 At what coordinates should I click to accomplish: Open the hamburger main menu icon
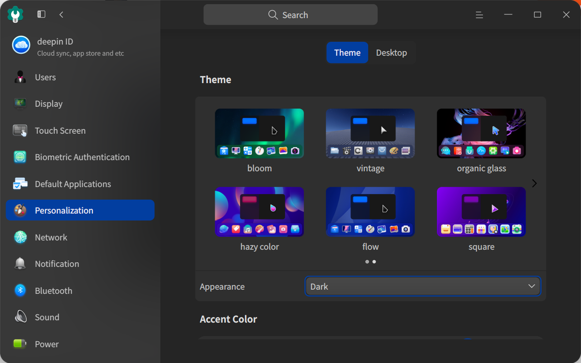tap(479, 15)
